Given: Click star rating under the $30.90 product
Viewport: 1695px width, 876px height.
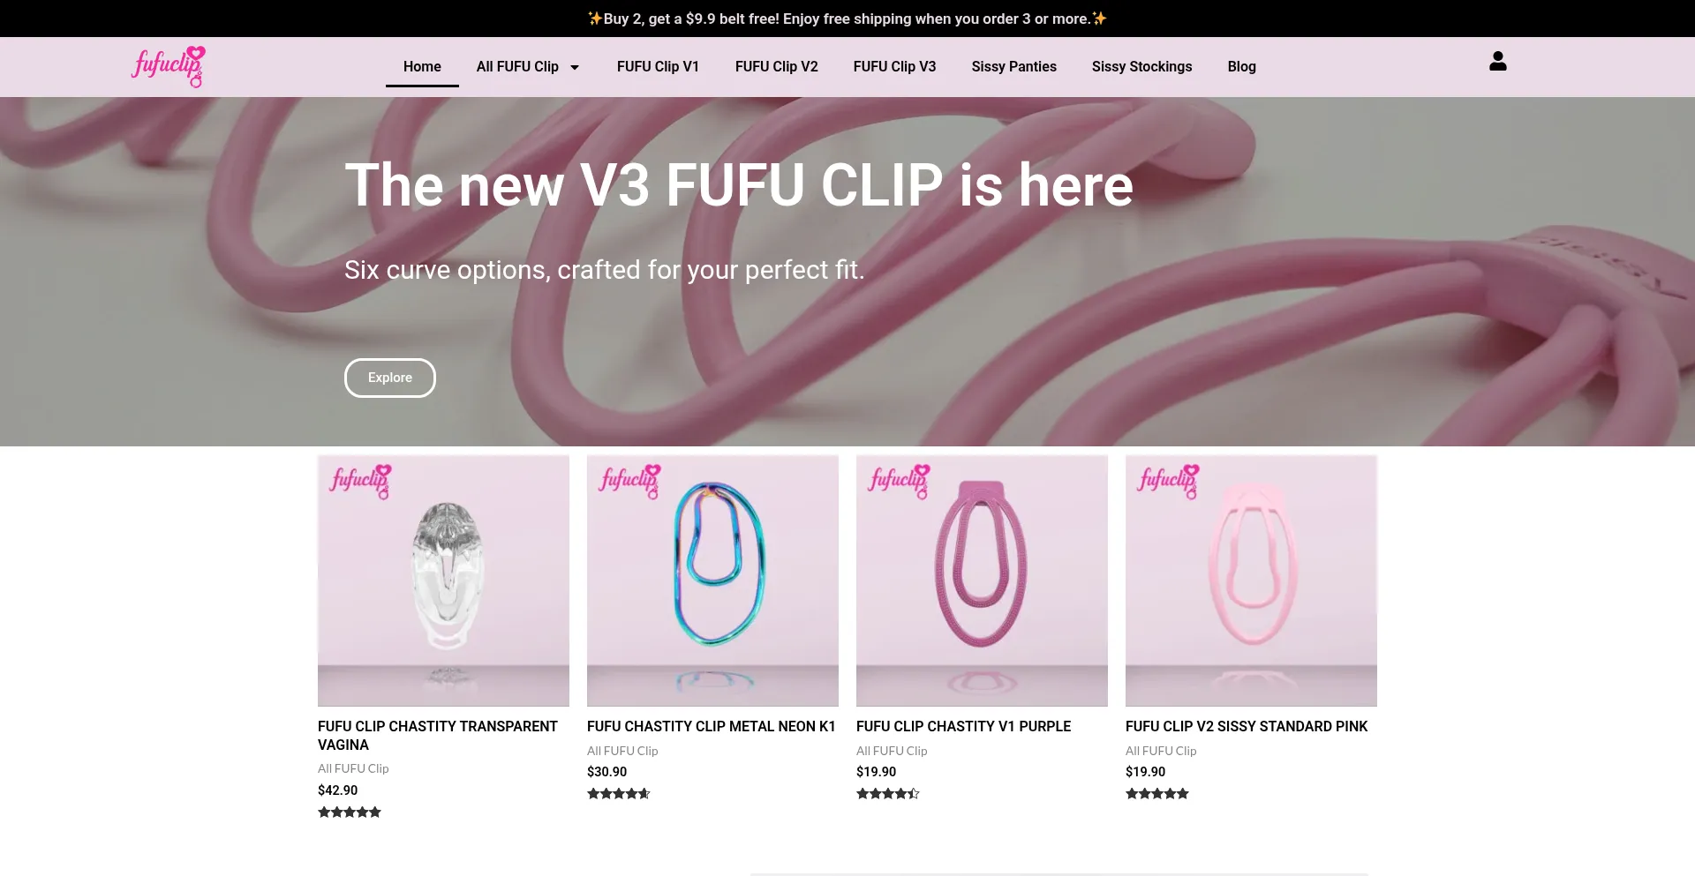Looking at the screenshot, I should click(x=619, y=793).
